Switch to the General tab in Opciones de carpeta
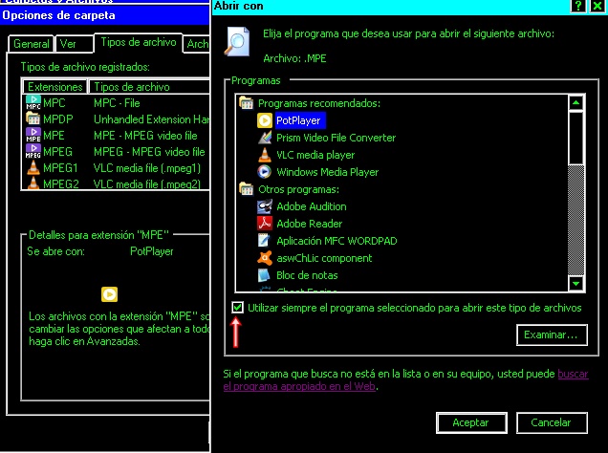 coord(32,44)
